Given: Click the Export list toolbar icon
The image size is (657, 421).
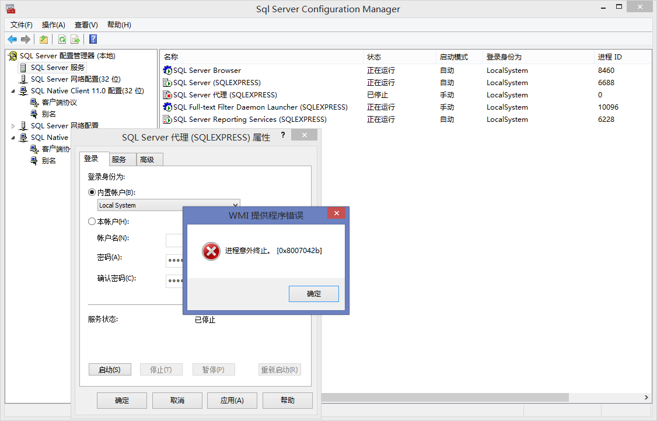Looking at the screenshot, I should [75, 40].
